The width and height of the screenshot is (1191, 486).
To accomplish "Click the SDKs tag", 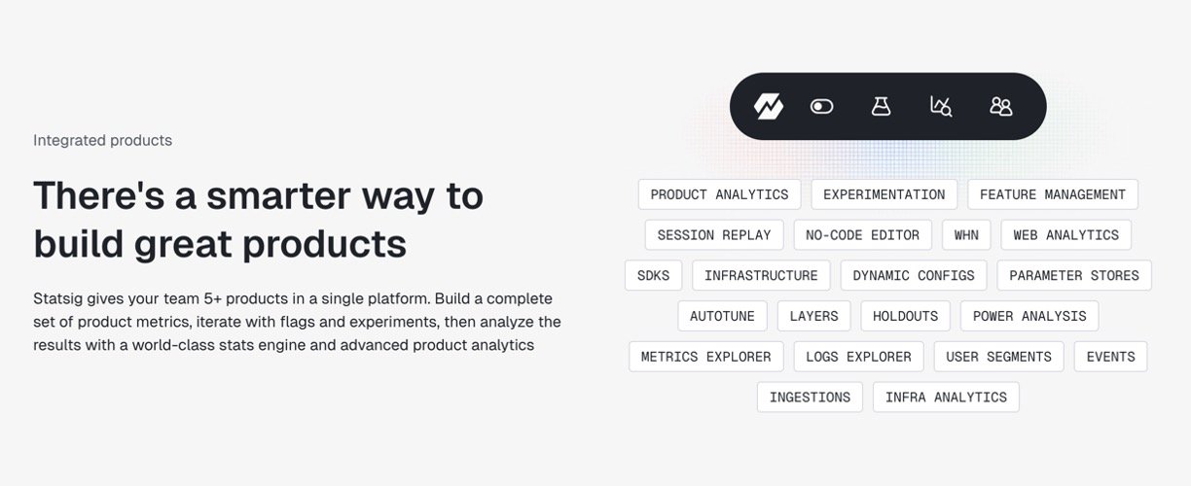I will (x=653, y=276).
